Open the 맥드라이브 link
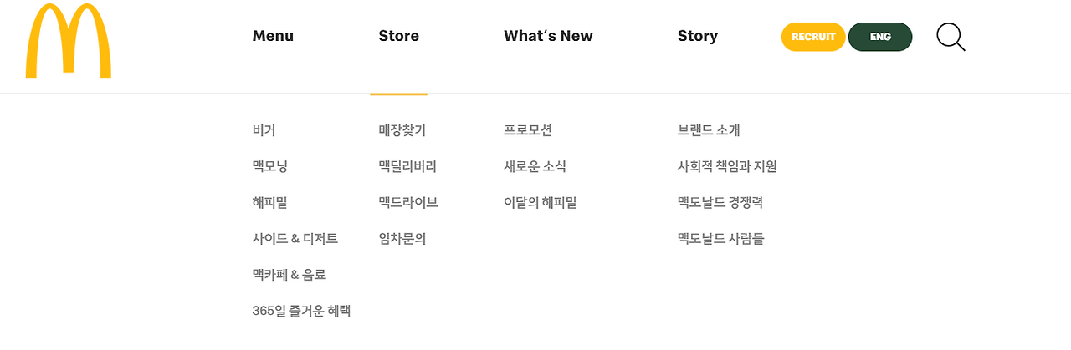The width and height of the screenshot is (1071, 350). (408, 202)
